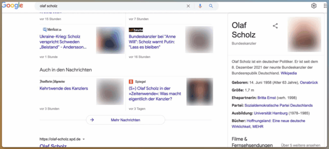This screenshot has width=329, height=149.
Task: Click the Merkur article thumbnail
Action: tap(110, 40)
